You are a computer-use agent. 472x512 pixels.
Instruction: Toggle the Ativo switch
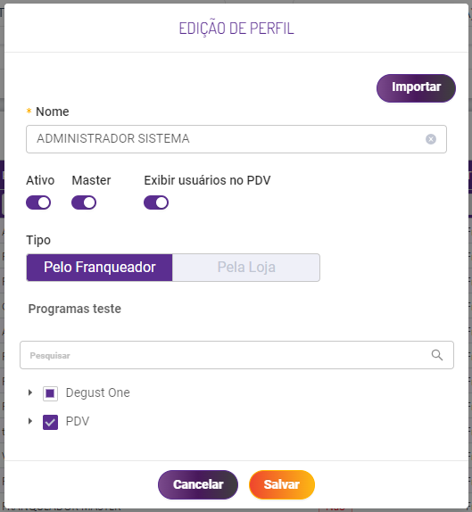38,202
